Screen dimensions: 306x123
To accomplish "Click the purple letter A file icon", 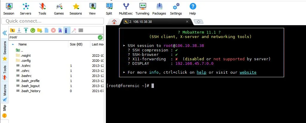I will click(60, 30).
